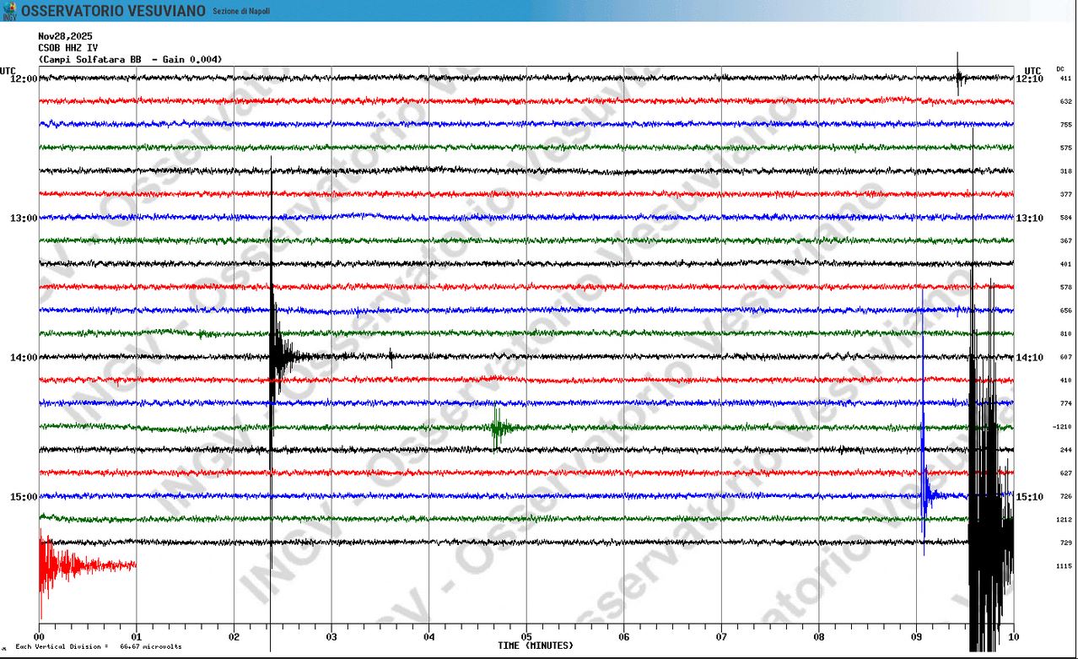
Task: Click the -1210 DC value
Action: click(1062, 427)
